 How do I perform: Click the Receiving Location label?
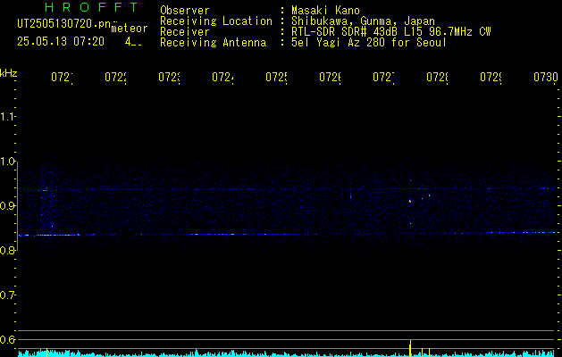[x=216, y=21]
